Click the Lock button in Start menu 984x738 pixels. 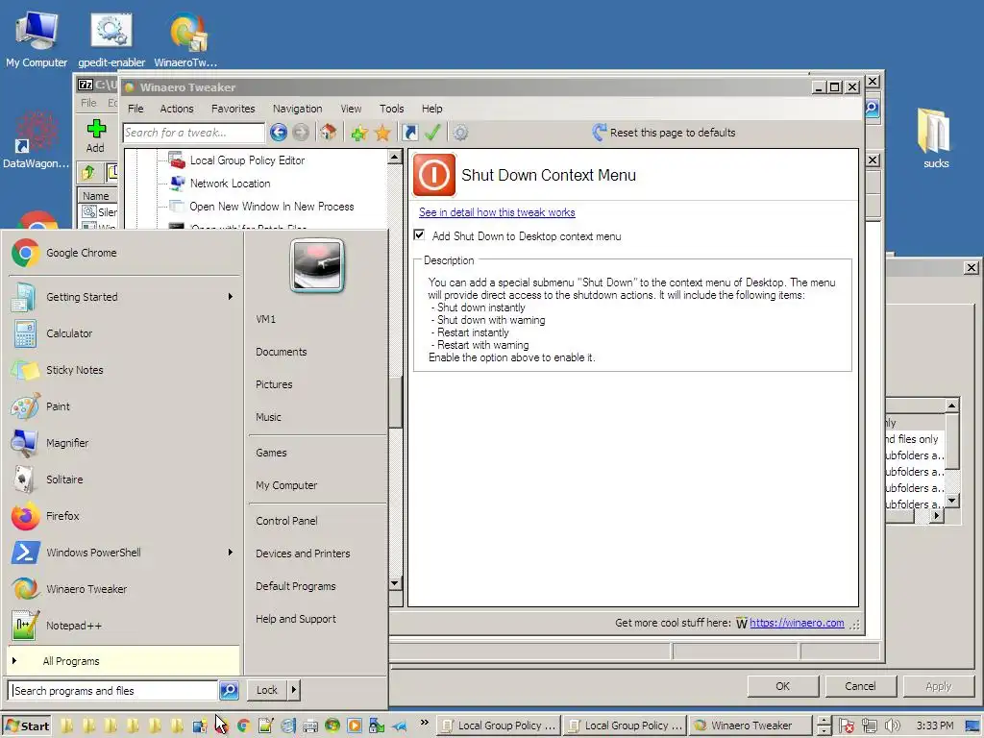[267, 690]
